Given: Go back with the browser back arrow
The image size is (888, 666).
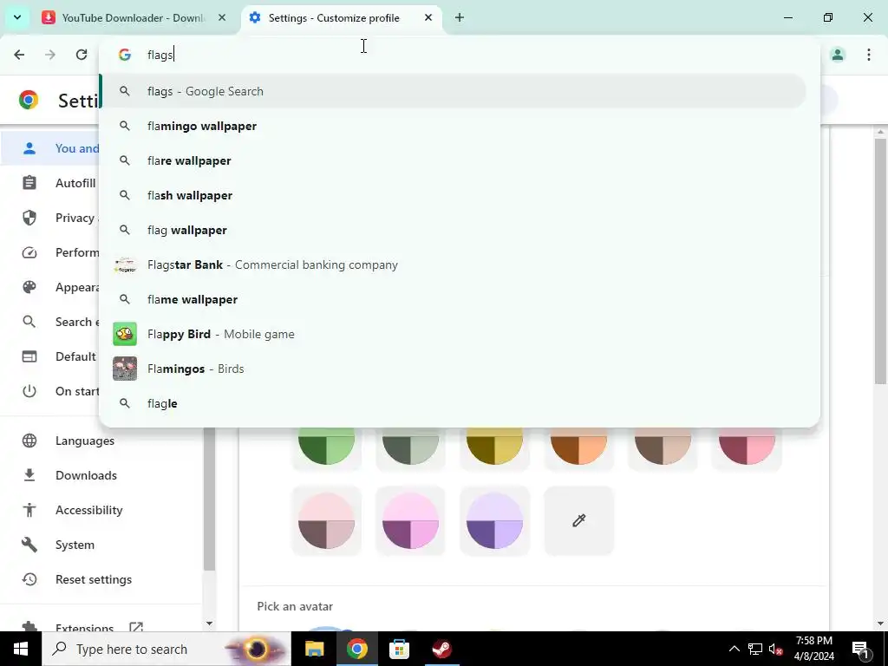Looking at the screenshot, I should (x=19, y=55).
